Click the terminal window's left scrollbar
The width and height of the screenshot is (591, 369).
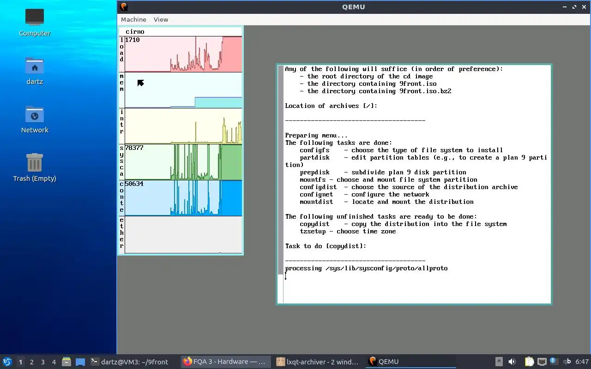click(x=280, y=184)
